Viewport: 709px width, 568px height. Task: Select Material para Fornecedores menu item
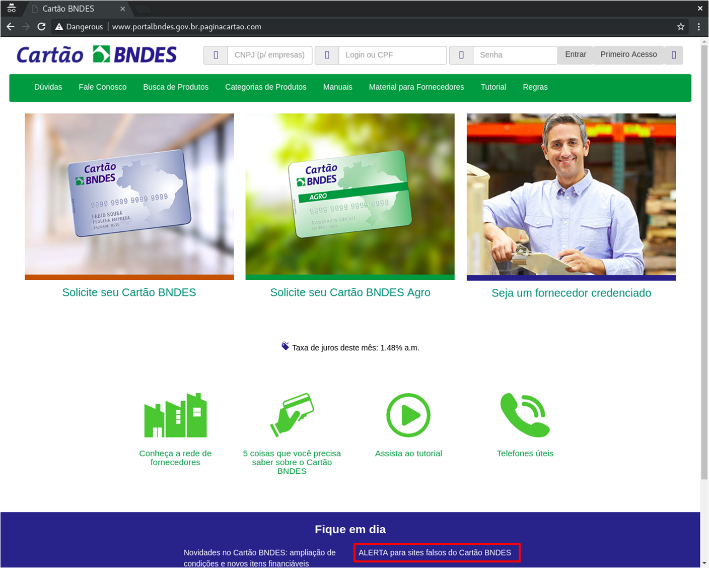[416, 87]
